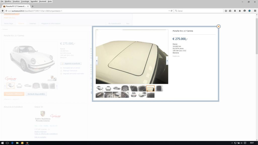The height and width of the screenshot is (145, 258).
Task: Open the Magazine & Informazioni navigation tab
Action: (x=51, y=23)
